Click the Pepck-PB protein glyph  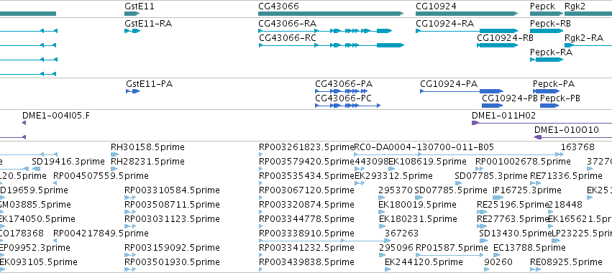(549, 106)
